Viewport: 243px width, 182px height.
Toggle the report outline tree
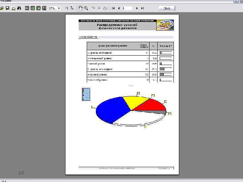72,8
